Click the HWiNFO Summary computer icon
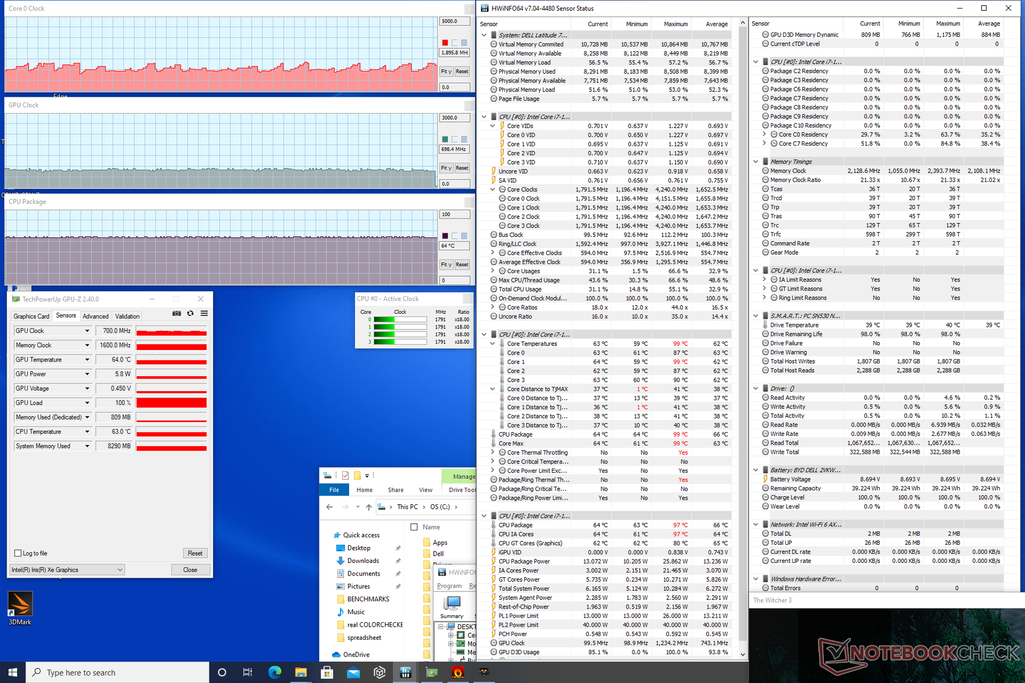 (452, 603)
